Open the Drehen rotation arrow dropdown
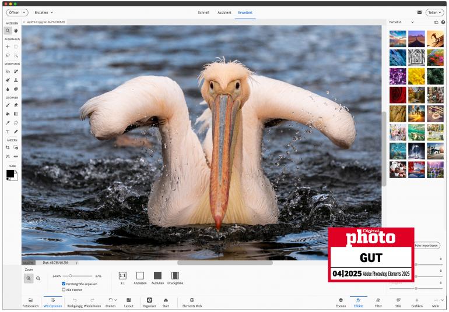Screen dimensions: 449x312 [x=115, y=300]
